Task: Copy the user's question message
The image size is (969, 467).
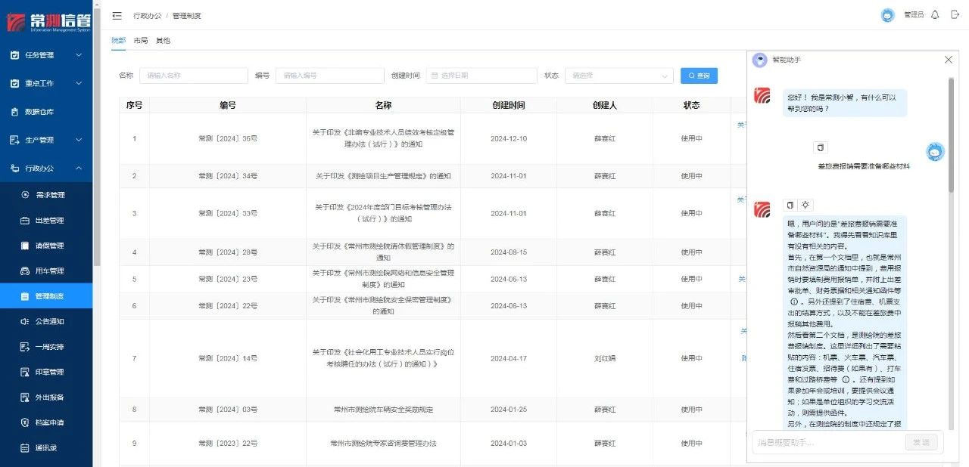Action: (821, 147)
